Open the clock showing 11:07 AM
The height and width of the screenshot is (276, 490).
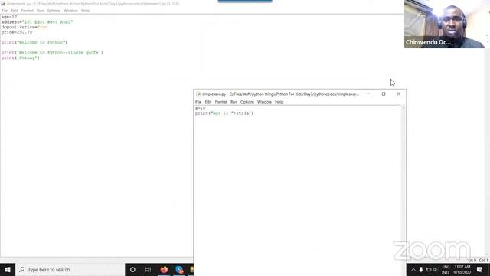[x=462, y=270]
